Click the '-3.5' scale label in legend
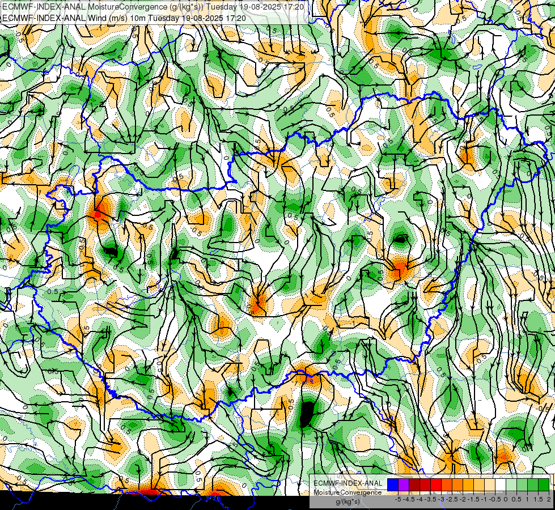Screen dimensions: 555x510 point(430,499)
